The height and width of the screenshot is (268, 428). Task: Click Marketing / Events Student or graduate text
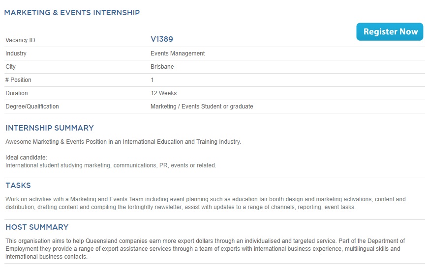[202, 107]
